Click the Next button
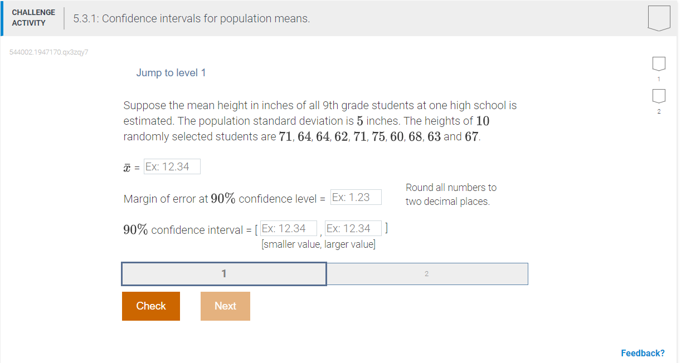Screen dimensions: 681x363 click(225, 306)
